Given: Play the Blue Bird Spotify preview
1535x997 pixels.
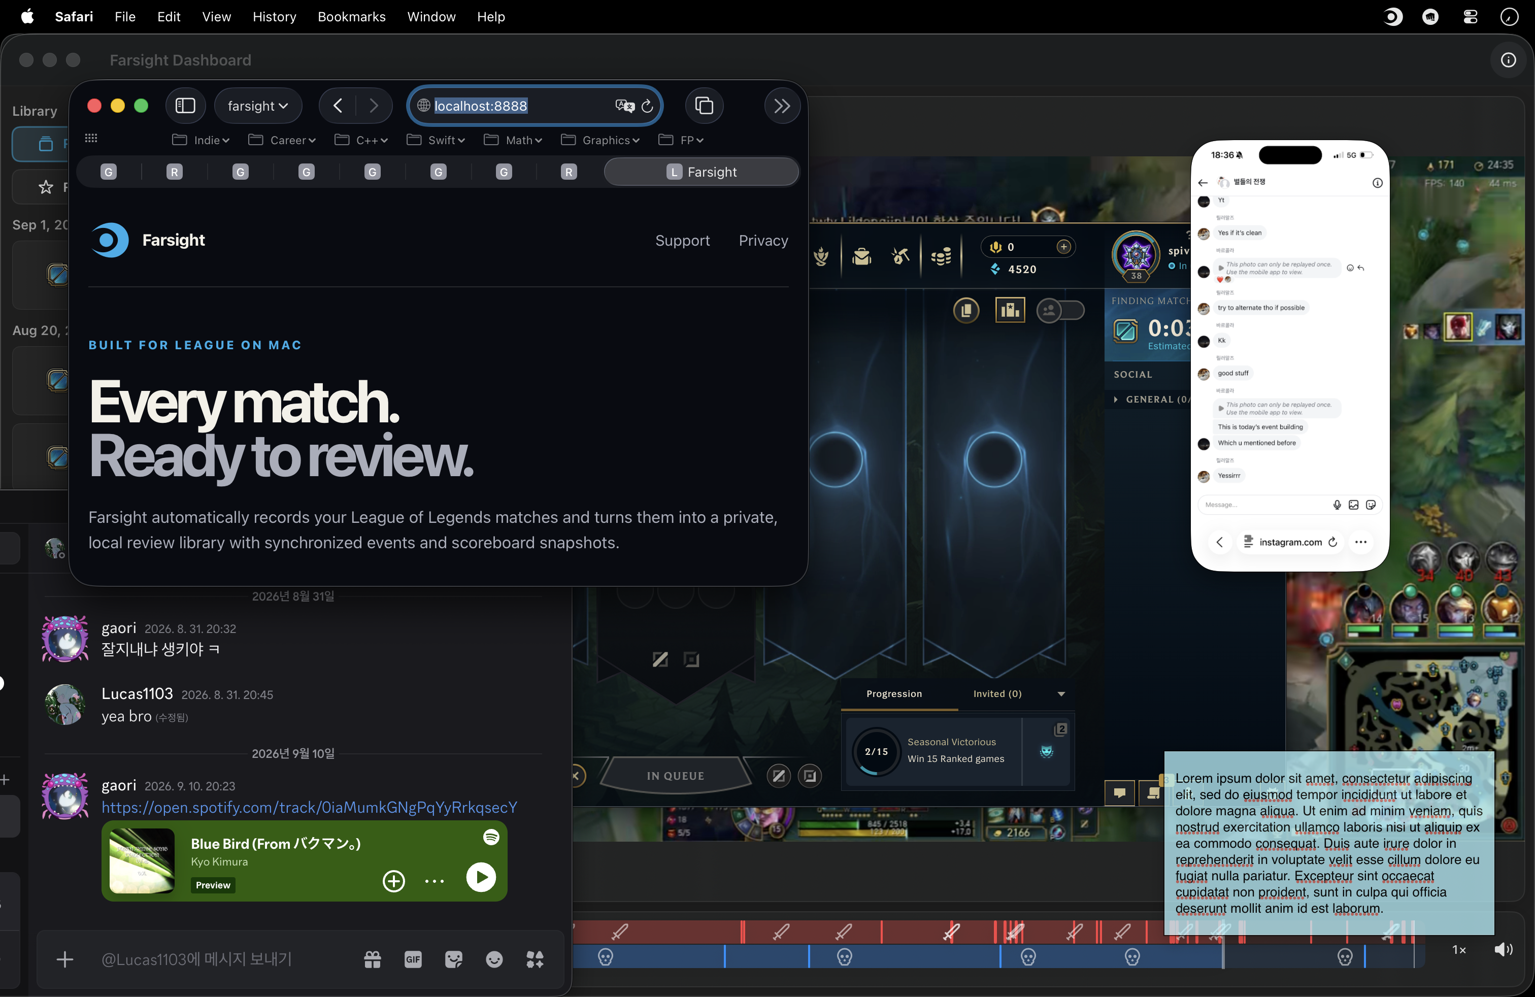Looking at the screenshot, I should pyautogui.click(x=481, y=877).
